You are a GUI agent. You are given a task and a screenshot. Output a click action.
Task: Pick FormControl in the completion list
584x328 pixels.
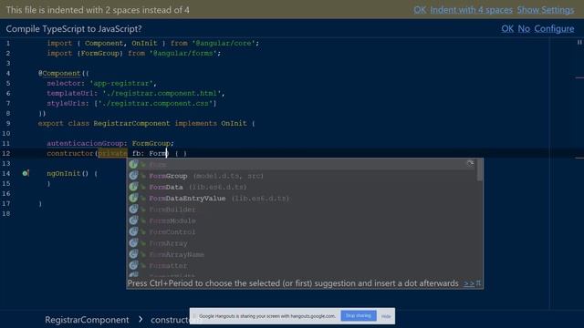pyautogui.click(x=302, y=231)
